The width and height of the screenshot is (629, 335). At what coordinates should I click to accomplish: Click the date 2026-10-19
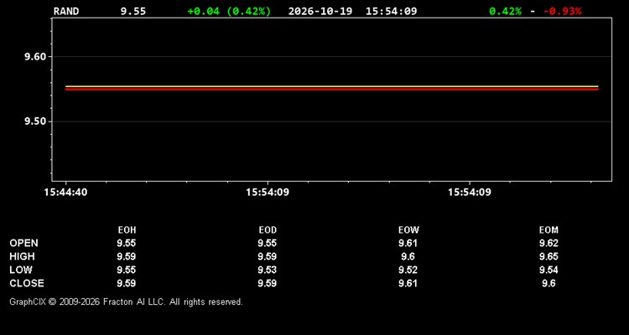click(x=320, y=11)
